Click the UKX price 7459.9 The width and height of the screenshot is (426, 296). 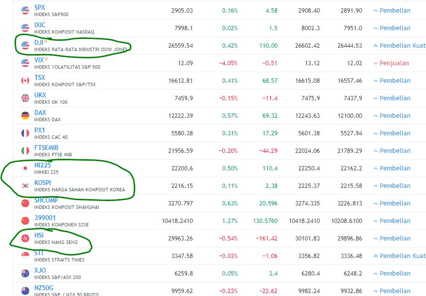click(x=184, y=98)
